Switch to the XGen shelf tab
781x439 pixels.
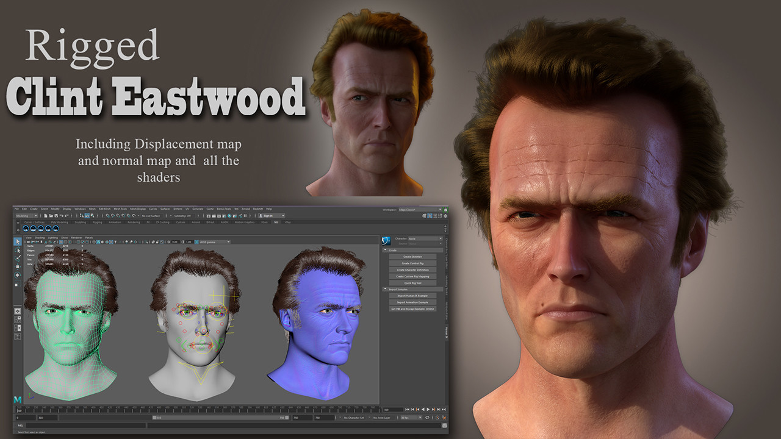pyautogui.click(x=264, y=222)
